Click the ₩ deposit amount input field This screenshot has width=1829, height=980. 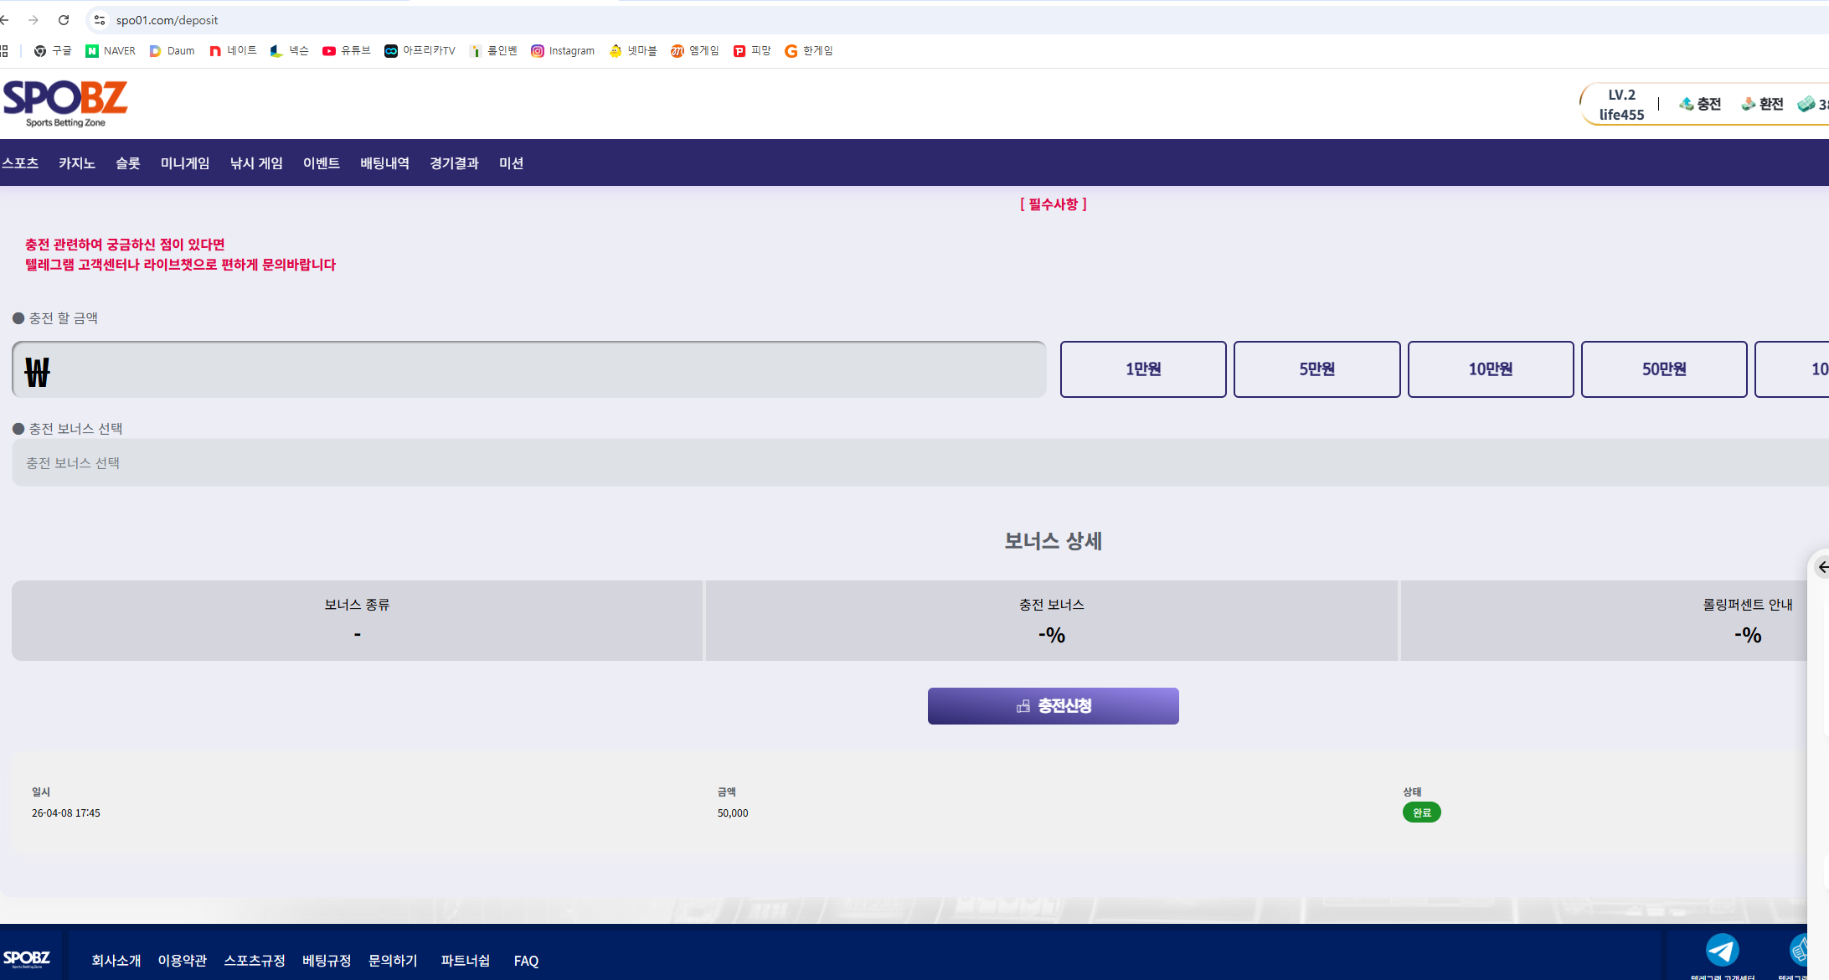click(x=528, y=369)
